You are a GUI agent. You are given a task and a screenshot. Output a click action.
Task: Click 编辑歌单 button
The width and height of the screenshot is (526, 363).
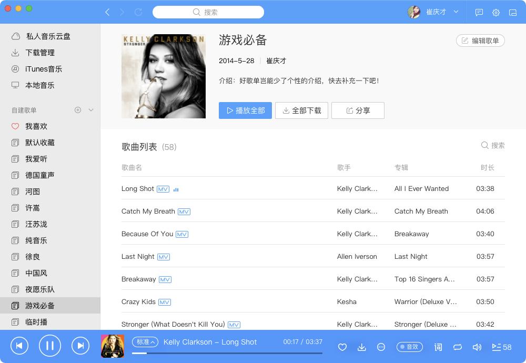(x=480, y=41)
